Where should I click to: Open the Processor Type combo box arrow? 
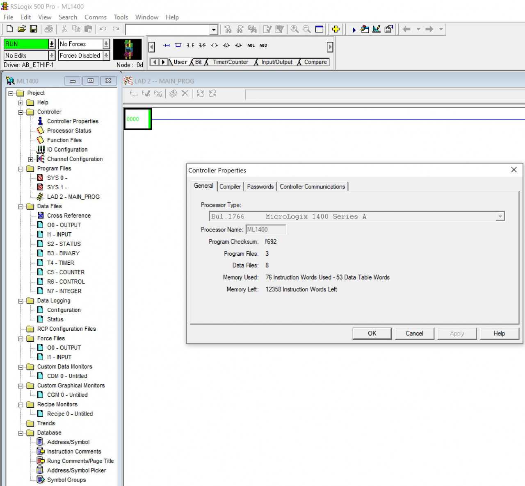point(500,216)
